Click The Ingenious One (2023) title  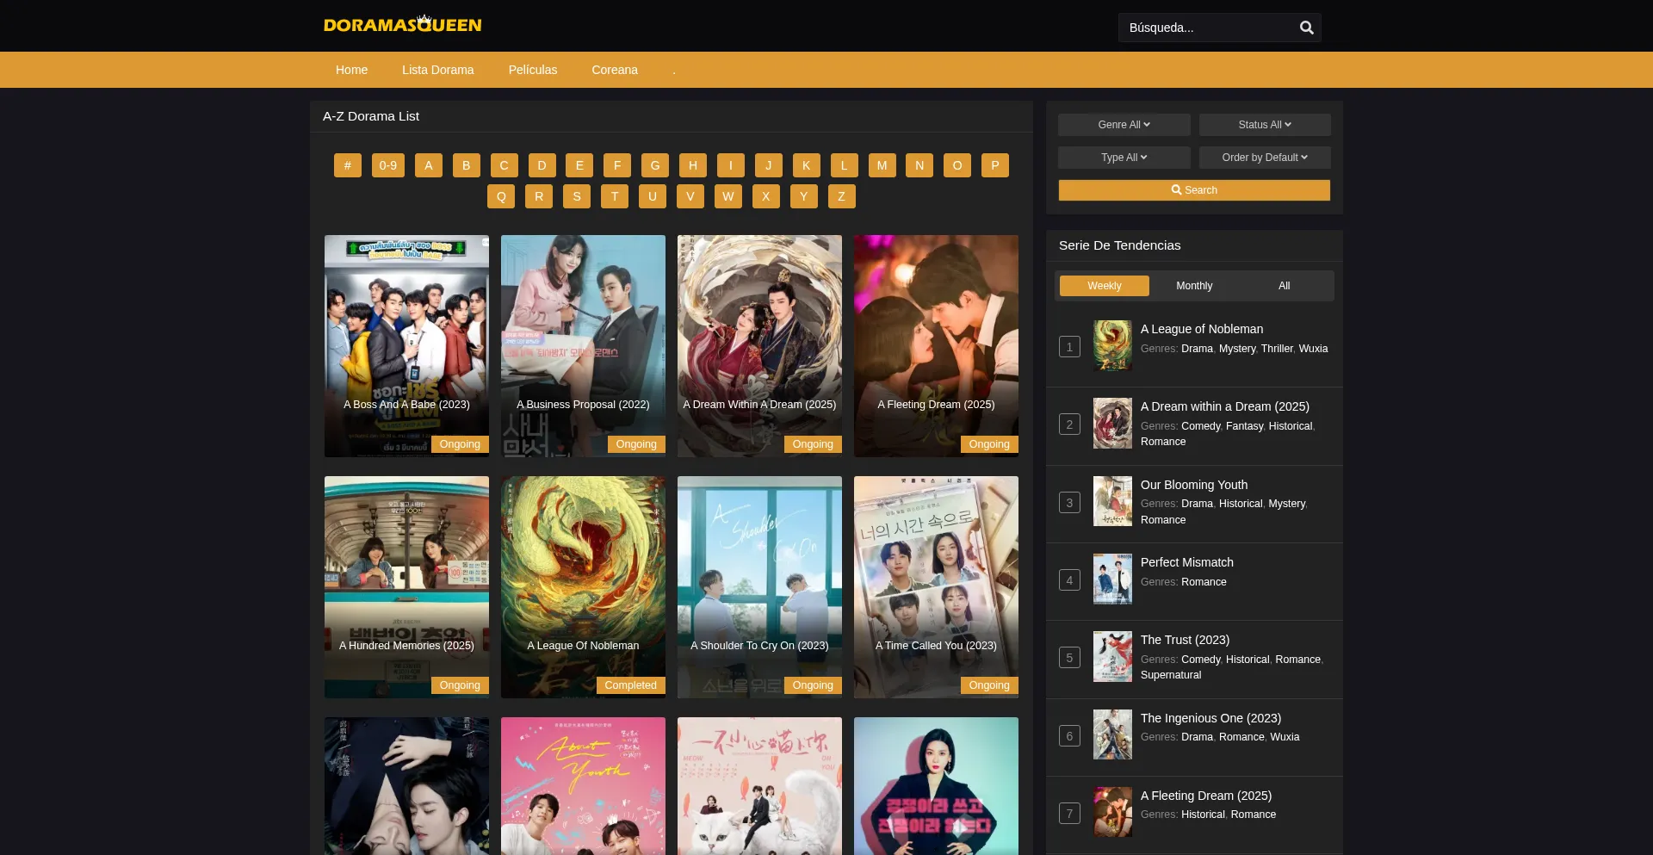(1210, 718)
